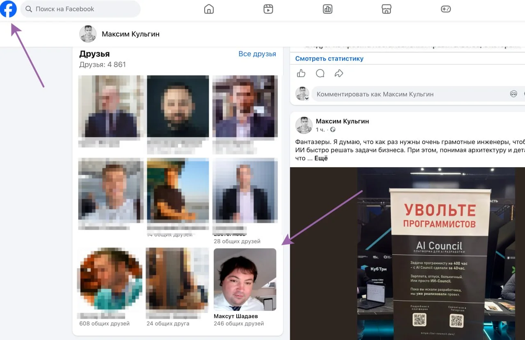Open the "Смотреть статистику" link
The height and width of the screenshot is (340, 525).
329,59
